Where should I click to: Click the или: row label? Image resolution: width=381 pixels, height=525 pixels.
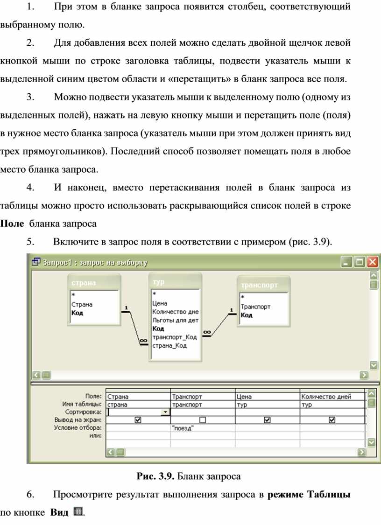pos(96,435)
